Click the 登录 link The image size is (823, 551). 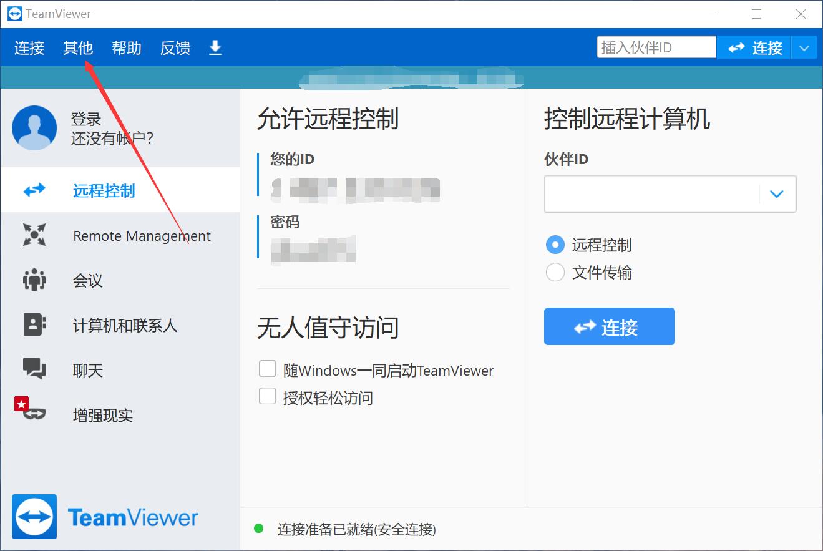(x=86, y=119)
